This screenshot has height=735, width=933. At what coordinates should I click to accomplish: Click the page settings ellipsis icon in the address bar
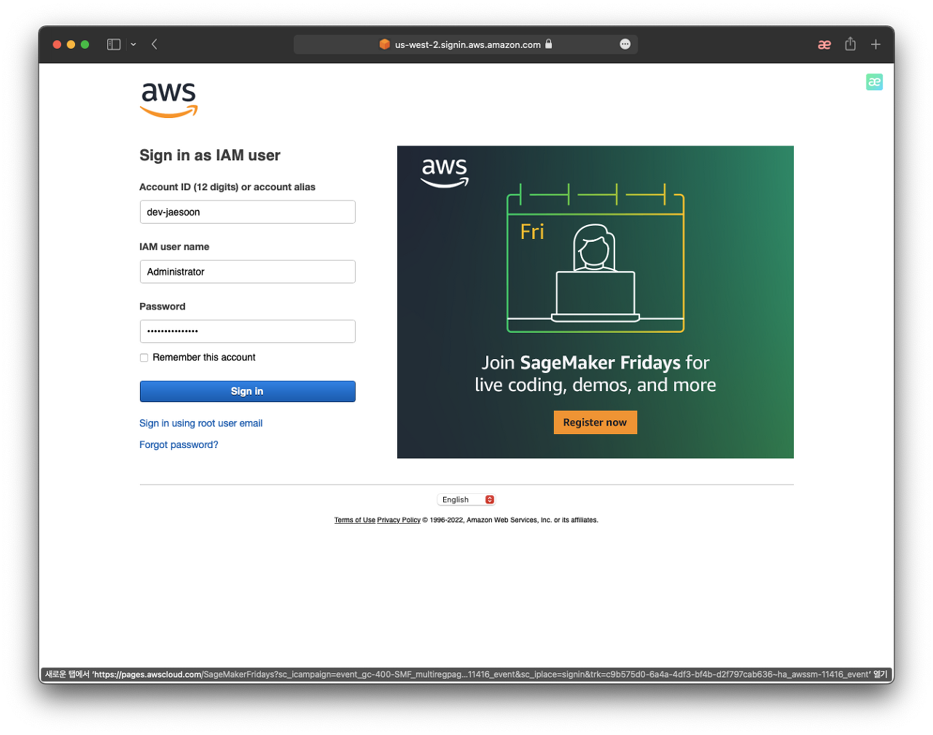pos(625,44)
